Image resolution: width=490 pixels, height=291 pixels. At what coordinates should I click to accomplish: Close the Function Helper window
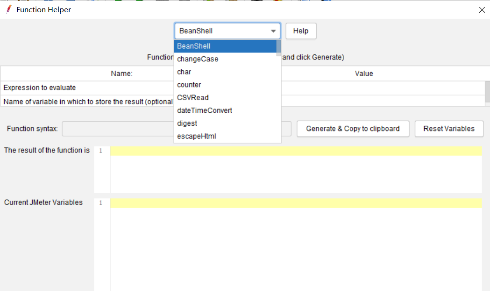[x=482, y=10]
